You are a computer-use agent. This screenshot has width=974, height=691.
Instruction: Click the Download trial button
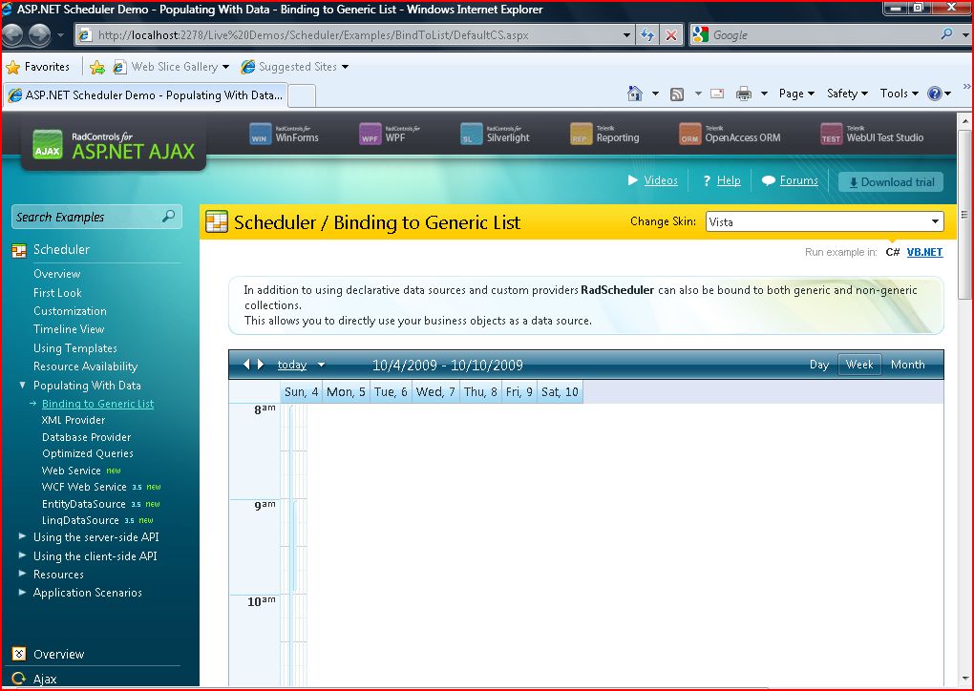pyautogui.click(x=891, y=182)
